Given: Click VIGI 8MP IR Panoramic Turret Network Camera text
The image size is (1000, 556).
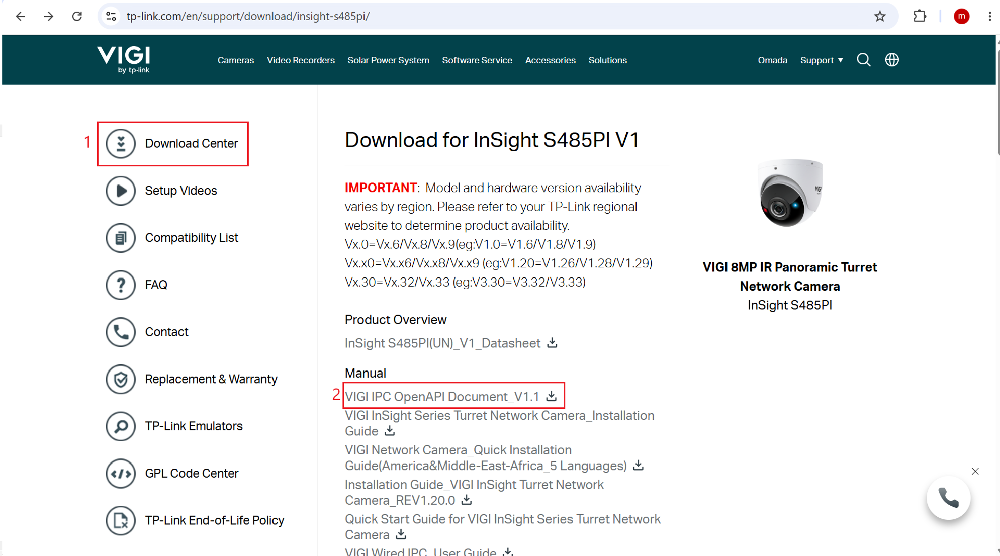Looking at the screenshot, I should click(x=790, y=276).
